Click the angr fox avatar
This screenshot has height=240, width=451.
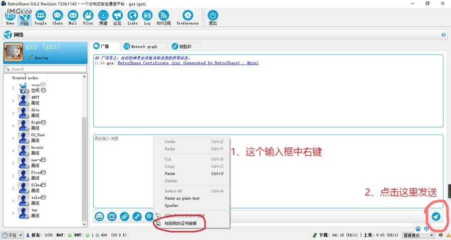pyautogui.click(x=24, y=88)
